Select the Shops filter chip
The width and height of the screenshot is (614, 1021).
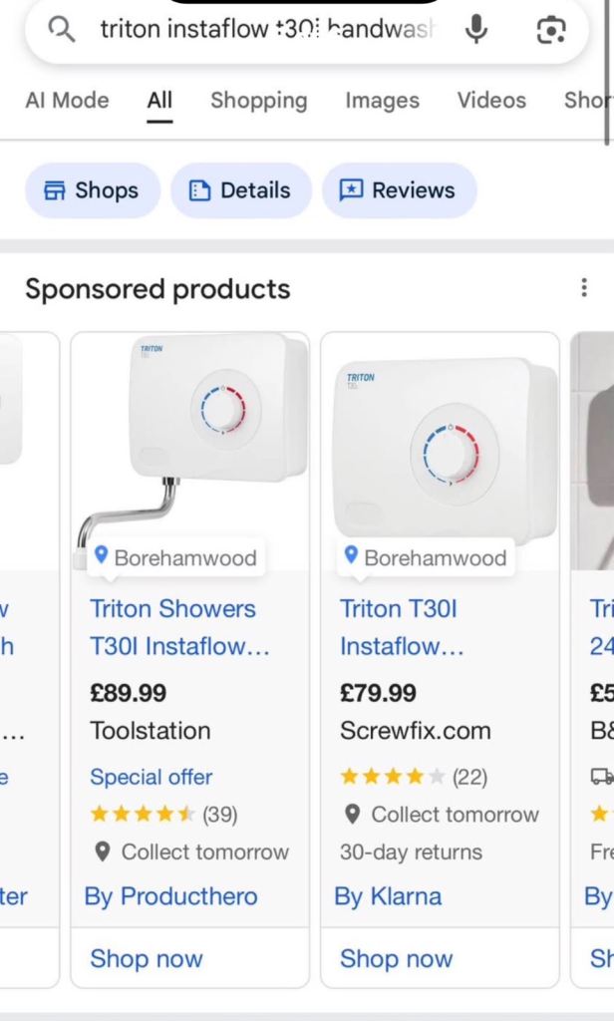click(92, 190)
